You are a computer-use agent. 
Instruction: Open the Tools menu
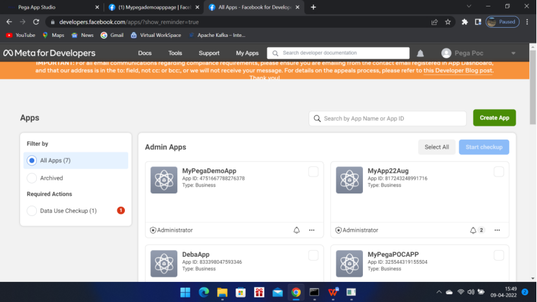pos(175,53)
